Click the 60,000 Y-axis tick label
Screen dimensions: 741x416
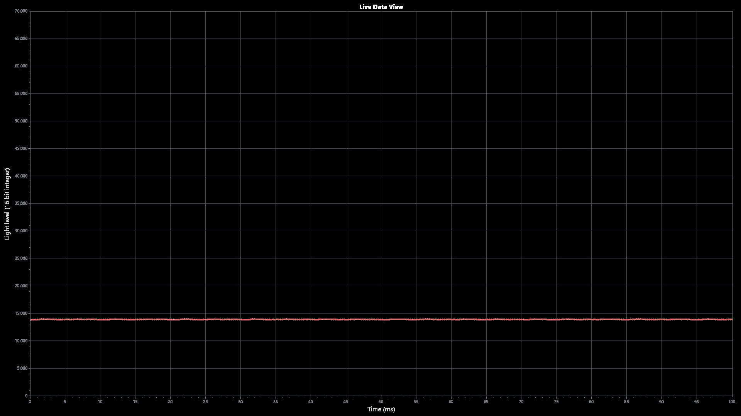[20, 66]
